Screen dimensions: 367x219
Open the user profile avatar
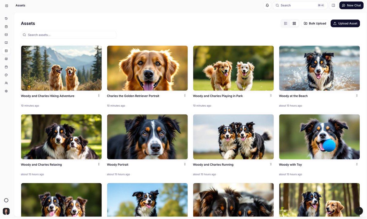(x=6, y=211)
